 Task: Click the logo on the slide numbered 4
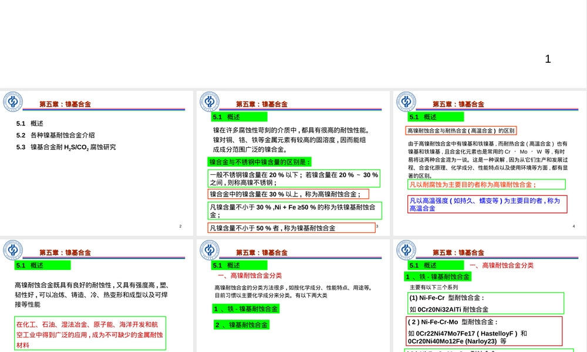tap(406, 101)
